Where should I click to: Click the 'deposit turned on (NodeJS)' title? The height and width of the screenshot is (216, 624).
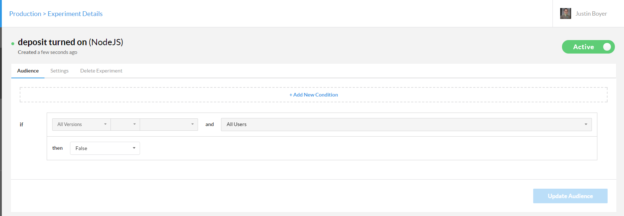coord(70,42)
